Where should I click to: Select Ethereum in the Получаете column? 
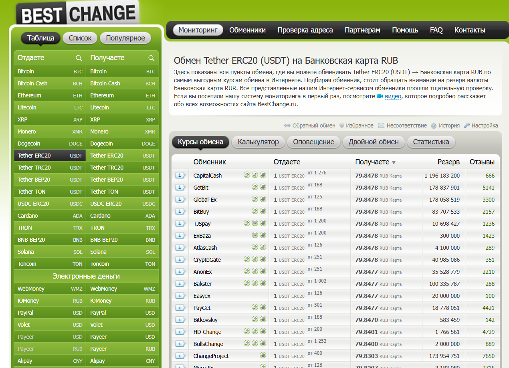(x=123, y=95)
